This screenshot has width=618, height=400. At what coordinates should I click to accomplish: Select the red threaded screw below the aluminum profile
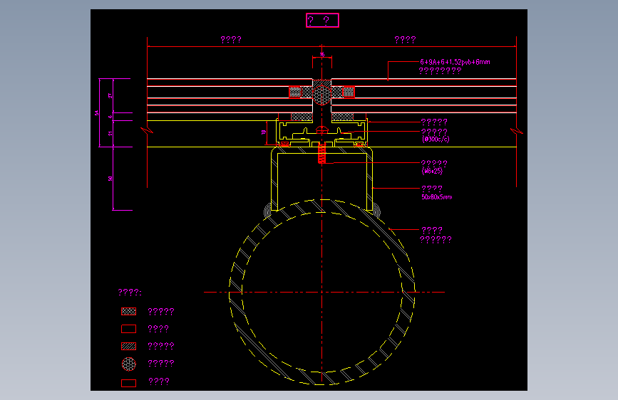[x=322, y=154]
